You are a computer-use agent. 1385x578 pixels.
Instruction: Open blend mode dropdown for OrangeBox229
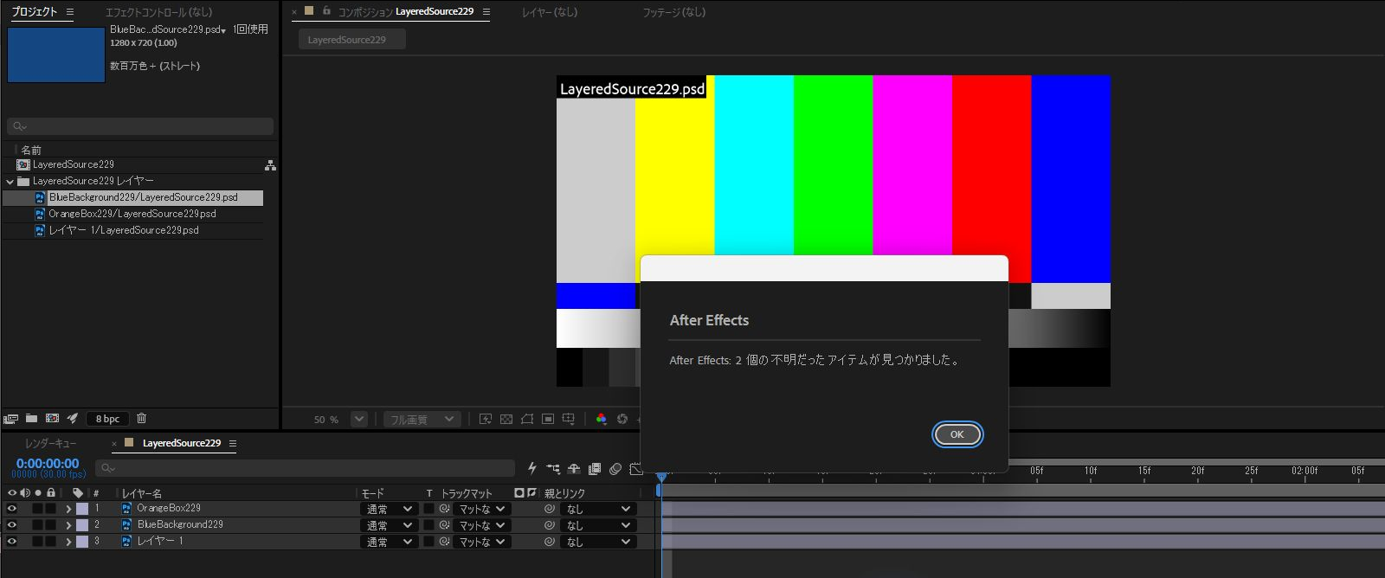[389, 509]
